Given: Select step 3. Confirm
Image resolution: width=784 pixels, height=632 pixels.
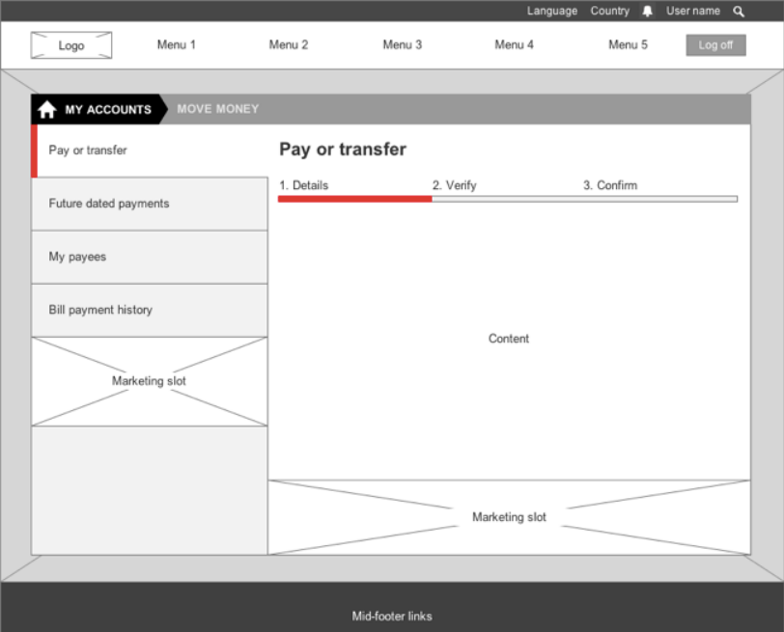Looking at the screenshot, I should coord(610,185).
